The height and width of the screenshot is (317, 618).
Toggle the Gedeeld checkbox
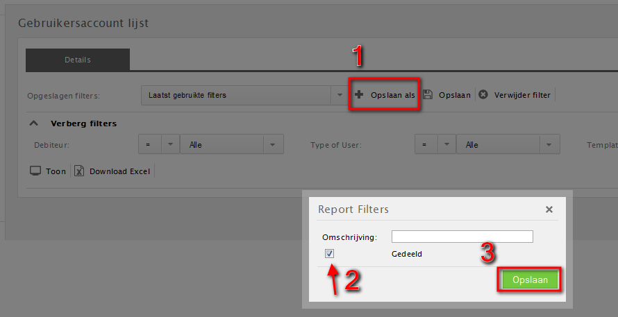pyautogui.click(x=330, y=254)
